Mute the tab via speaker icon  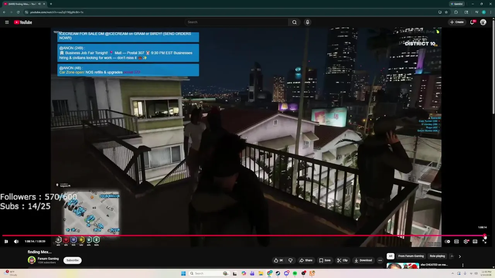39,4
